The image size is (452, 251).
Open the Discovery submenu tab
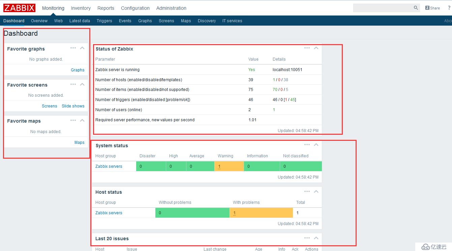[x=207, y=21]
